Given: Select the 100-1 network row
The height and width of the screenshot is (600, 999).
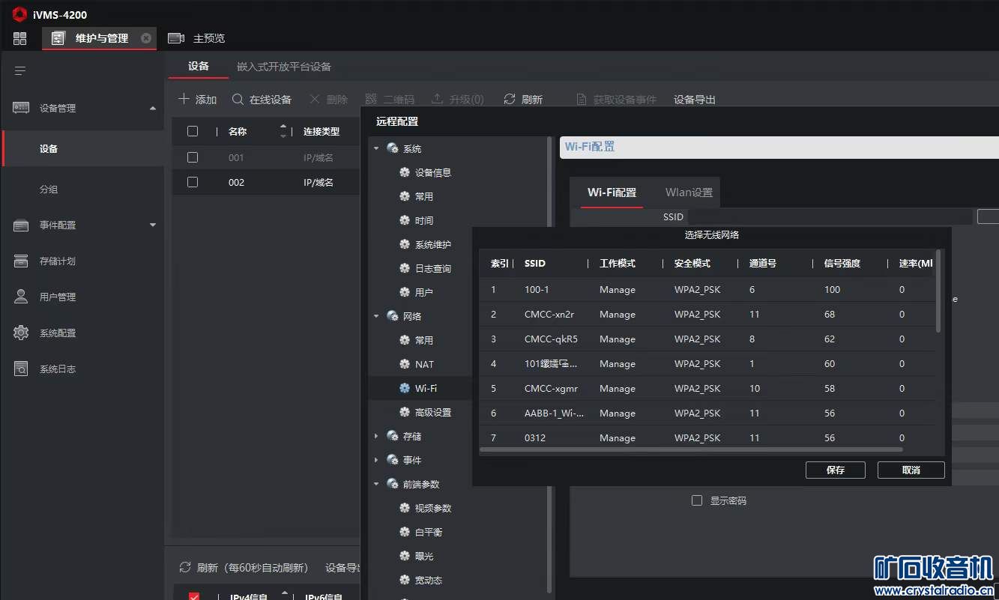Looking at the screenshot, I should point(707,289).
